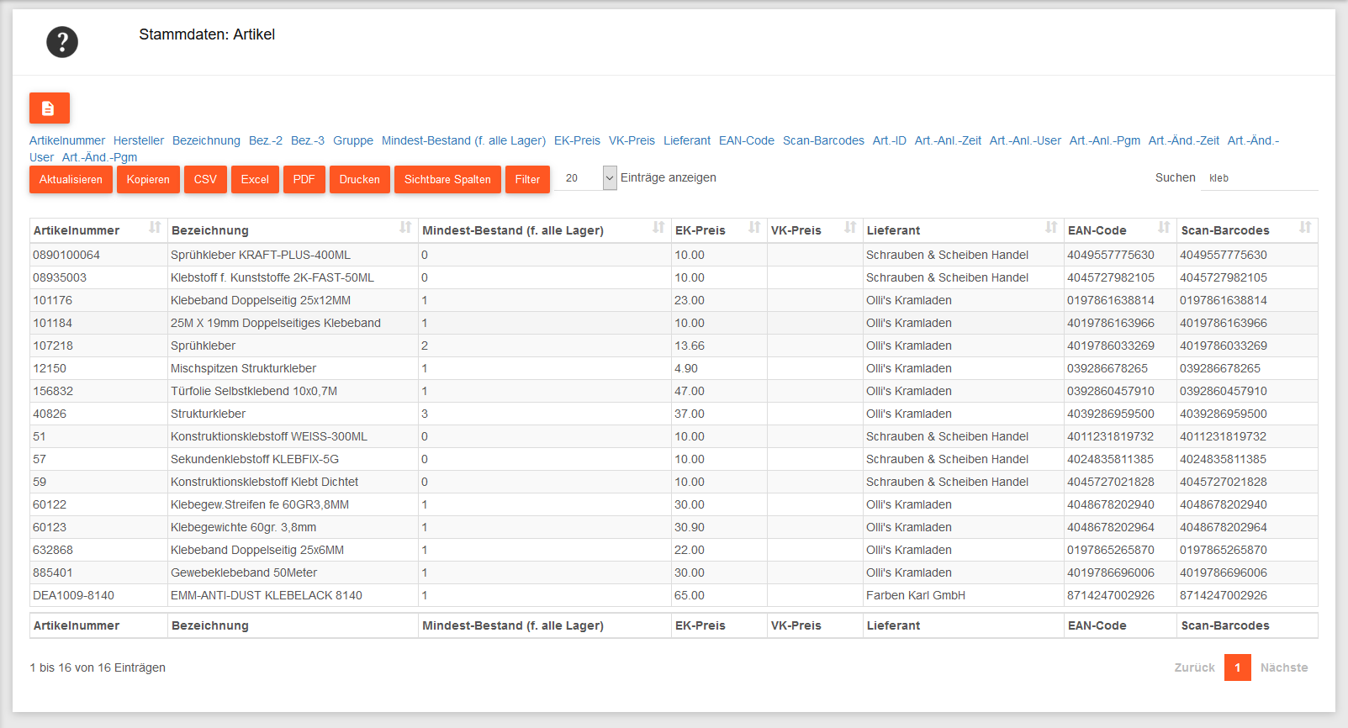Click the Aktualisieren button

point(71,179)
